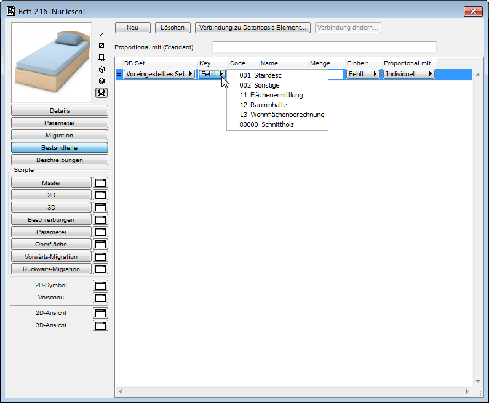
Task: Click the vertical scrollbar down arrow
Action: 478,381
